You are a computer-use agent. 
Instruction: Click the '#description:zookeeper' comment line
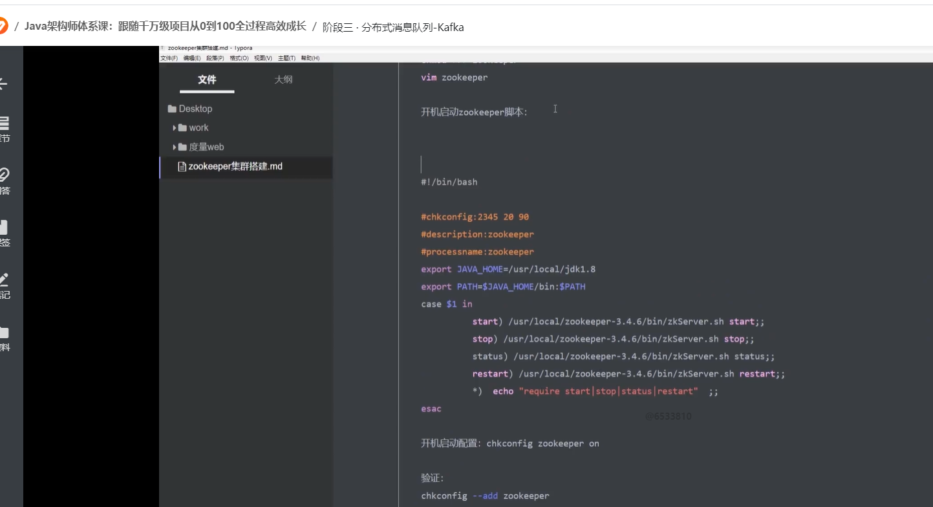point(477,235)
